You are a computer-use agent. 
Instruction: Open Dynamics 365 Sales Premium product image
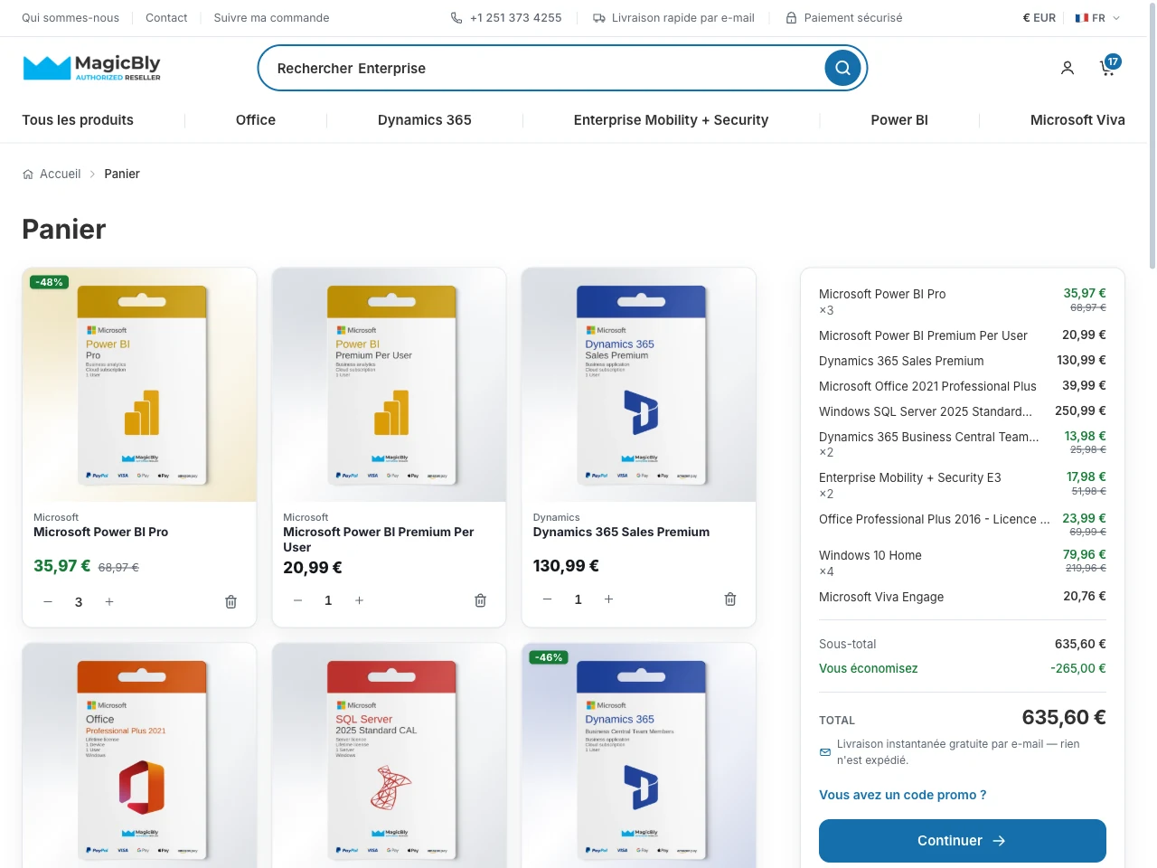[639, 384]
